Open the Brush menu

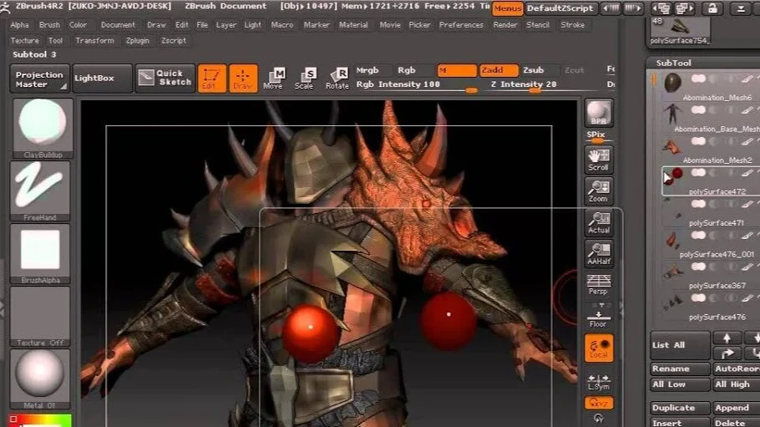(x=49, y=25)
